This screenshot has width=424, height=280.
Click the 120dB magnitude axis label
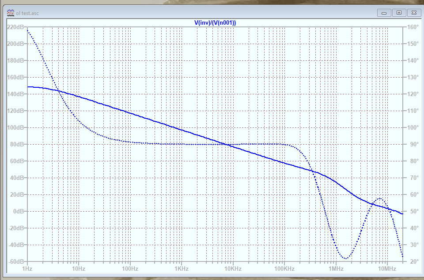point(15,111)
